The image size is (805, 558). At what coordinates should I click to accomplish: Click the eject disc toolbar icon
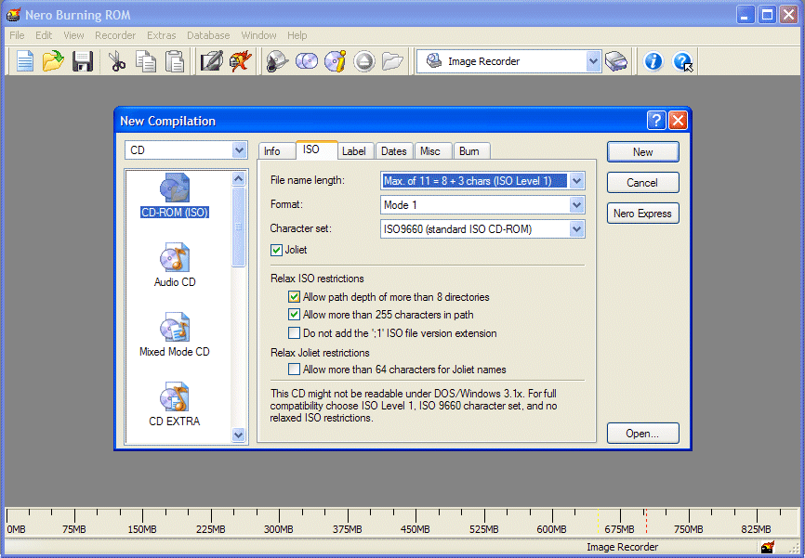[364, 61]
